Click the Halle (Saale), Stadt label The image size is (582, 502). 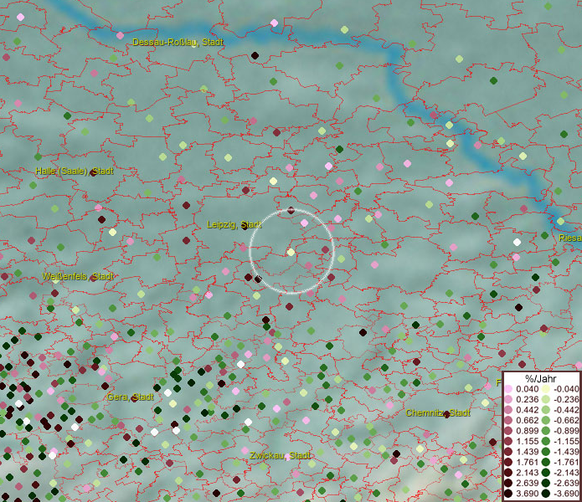(x=75, y=171)
